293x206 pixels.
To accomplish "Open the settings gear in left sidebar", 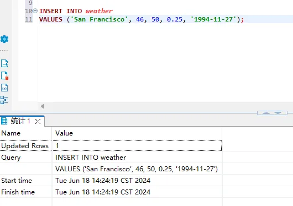I will [x=4, y=39].
